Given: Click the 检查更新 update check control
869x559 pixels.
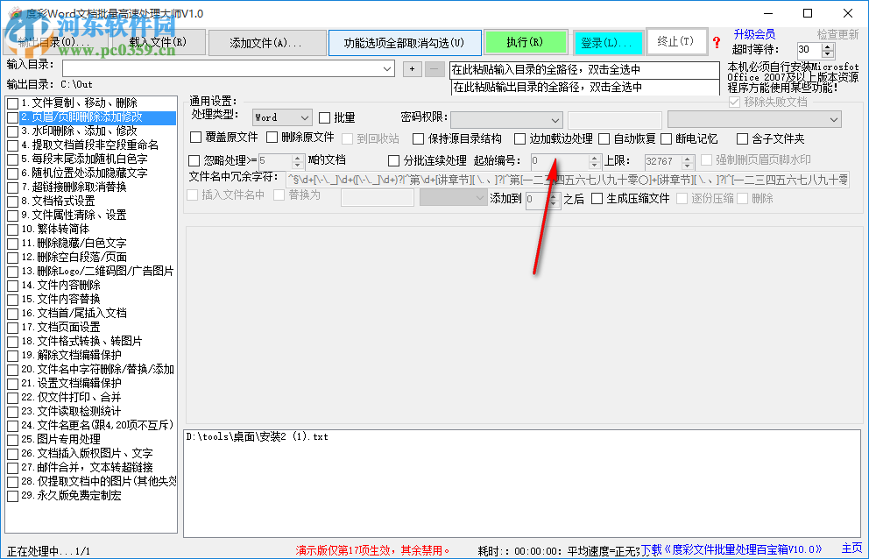Looking at the screenshot, I should 837,34.
